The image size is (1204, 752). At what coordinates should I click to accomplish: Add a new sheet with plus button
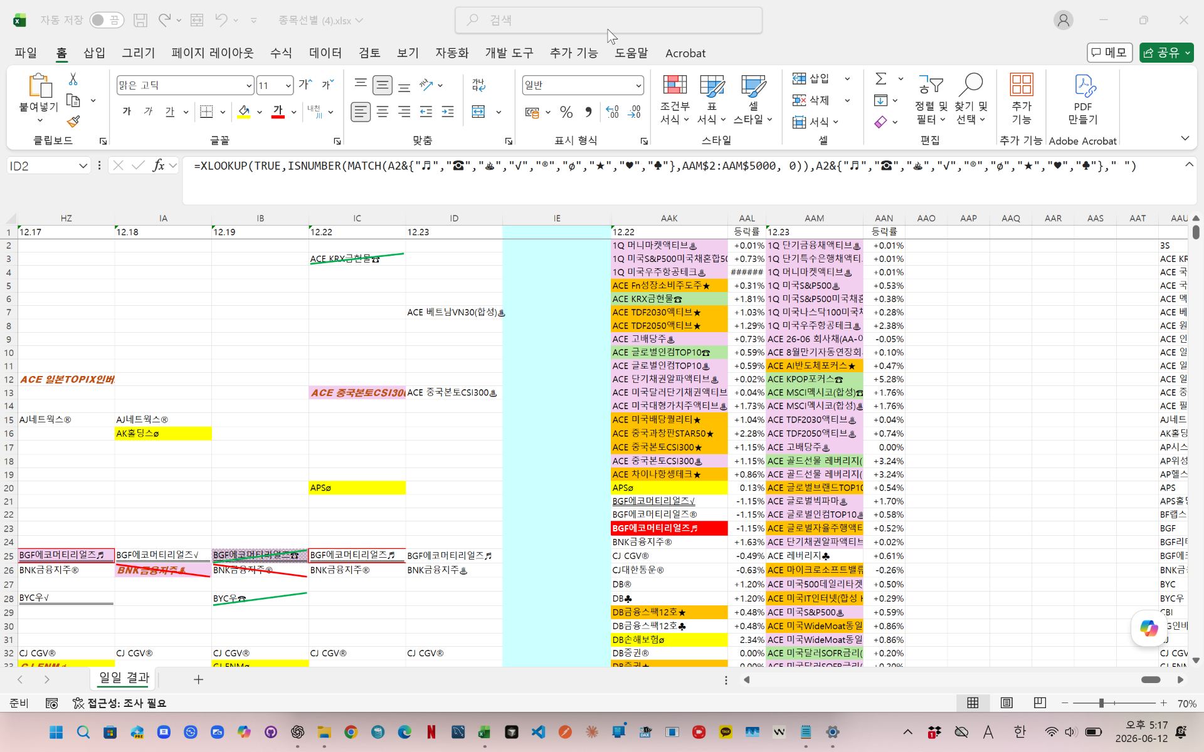[x=198, y=679]
